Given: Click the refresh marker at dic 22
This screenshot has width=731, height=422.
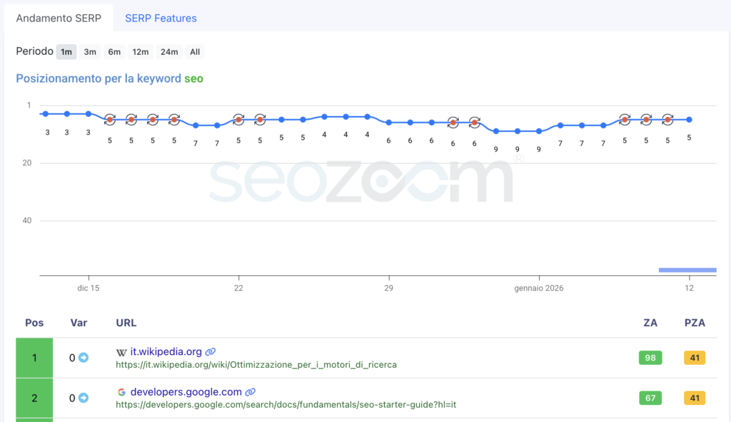Looking at the screenshot, I should [238, 120].
